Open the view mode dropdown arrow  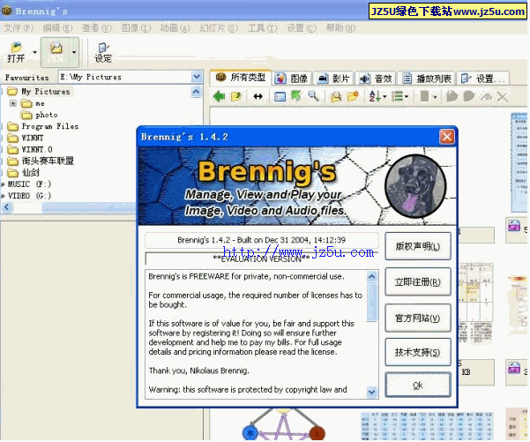click(407, 97)
